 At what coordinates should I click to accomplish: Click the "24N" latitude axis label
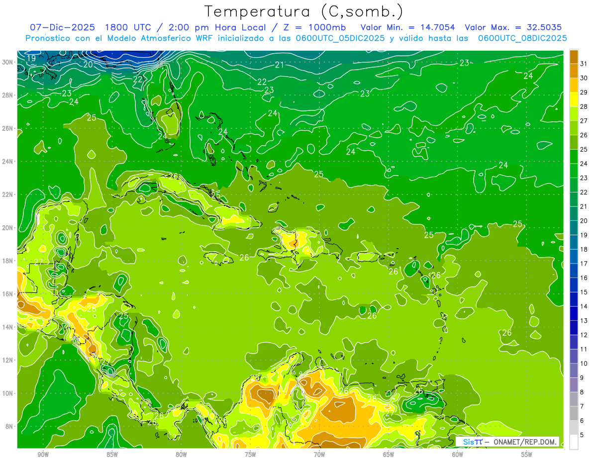pyautogui.click(x=7, y=161)
